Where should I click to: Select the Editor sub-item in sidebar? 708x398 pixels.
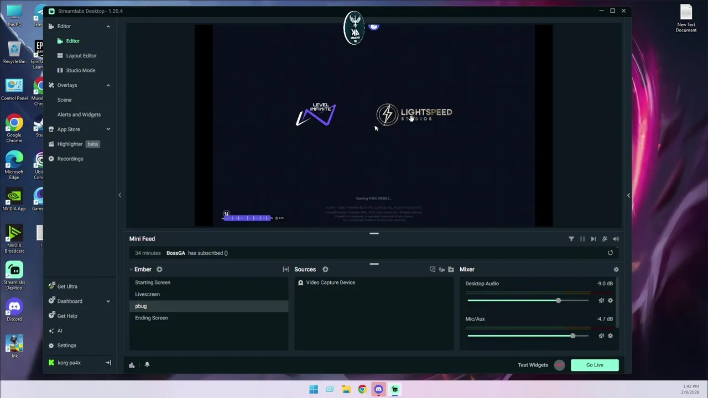pyautogui.click(x=73, y=41)
